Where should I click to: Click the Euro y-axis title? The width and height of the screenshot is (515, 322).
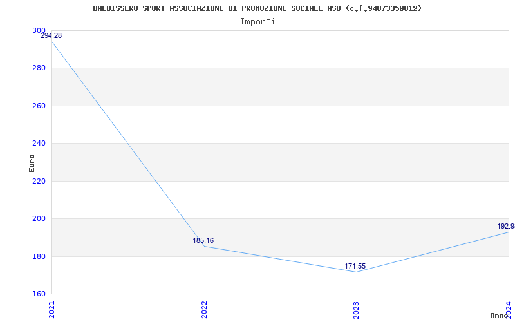[32, 163]
